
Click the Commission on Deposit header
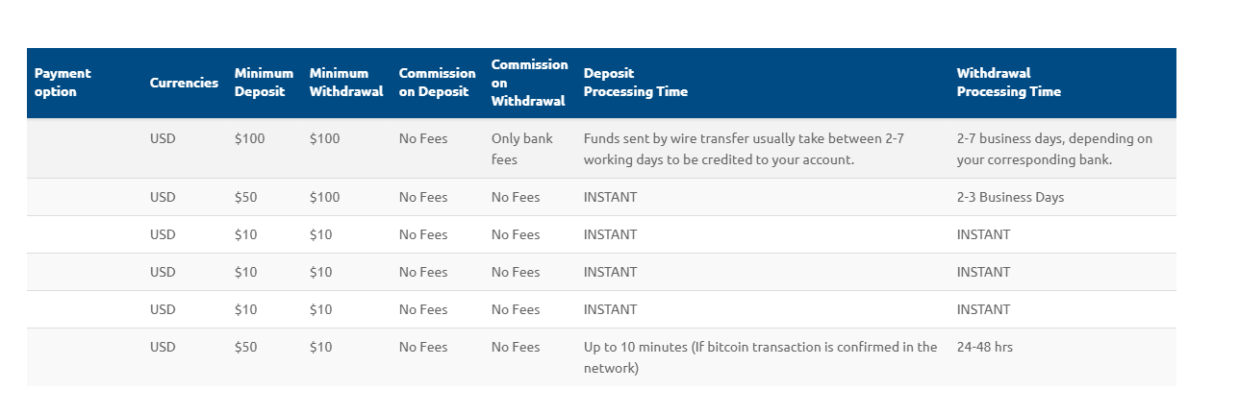437,83
